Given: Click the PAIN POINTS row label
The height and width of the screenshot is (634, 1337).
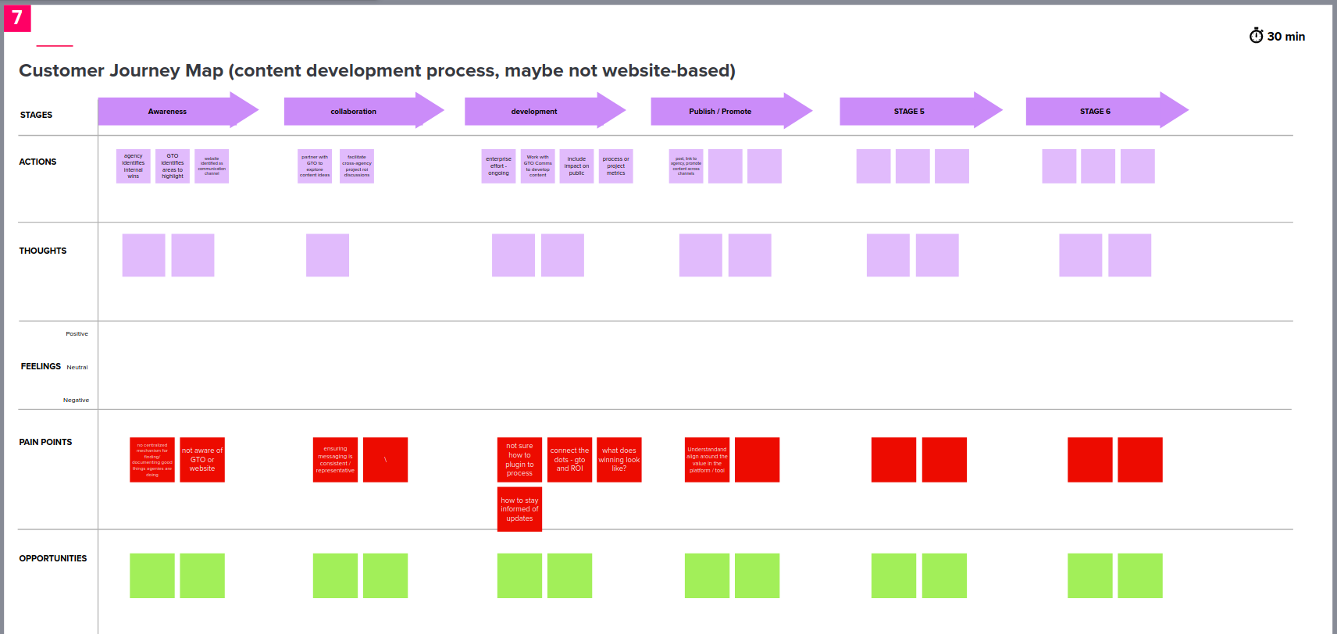Looking at the screenshot, I should 45,442.
